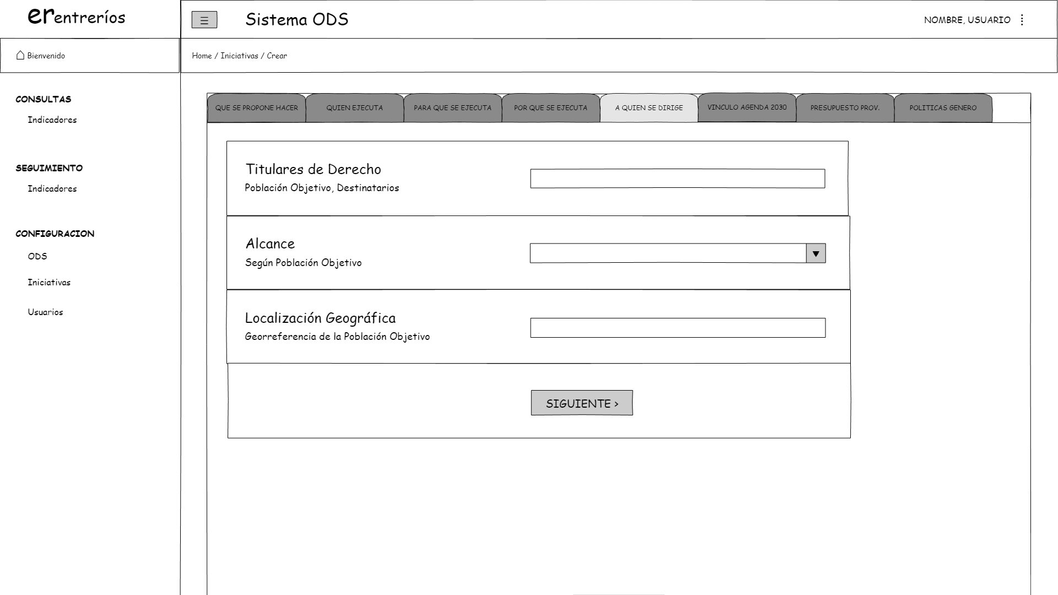
Task: Open Indicadores under SEGUIMIENTO
Action: pos(52,189)
